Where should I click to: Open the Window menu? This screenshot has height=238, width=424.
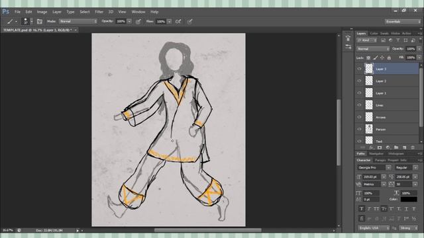pos(138,12)
